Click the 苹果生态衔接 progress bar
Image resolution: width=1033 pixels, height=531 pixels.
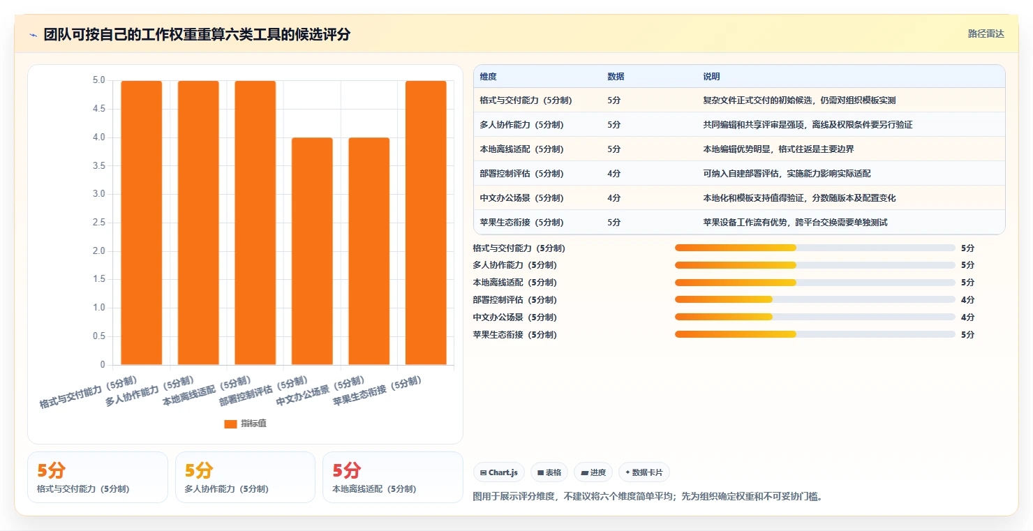pos(815,335)
